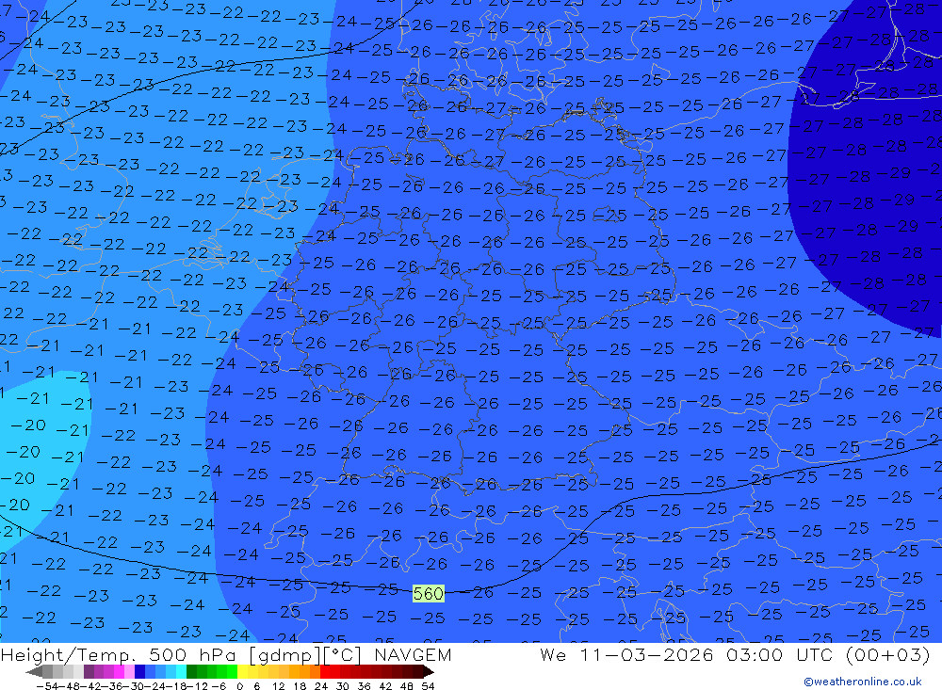
Task: Click the 560 contour height label
Action: (x=429, y=594)
